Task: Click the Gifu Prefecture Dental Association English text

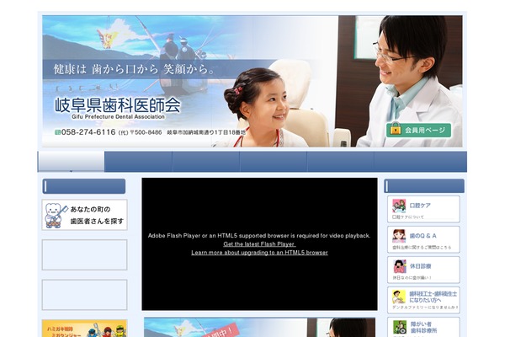Action: (118, 117)
